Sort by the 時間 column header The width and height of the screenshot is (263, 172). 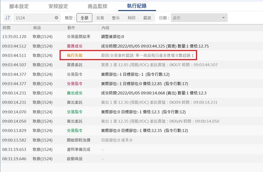[7, 28]
